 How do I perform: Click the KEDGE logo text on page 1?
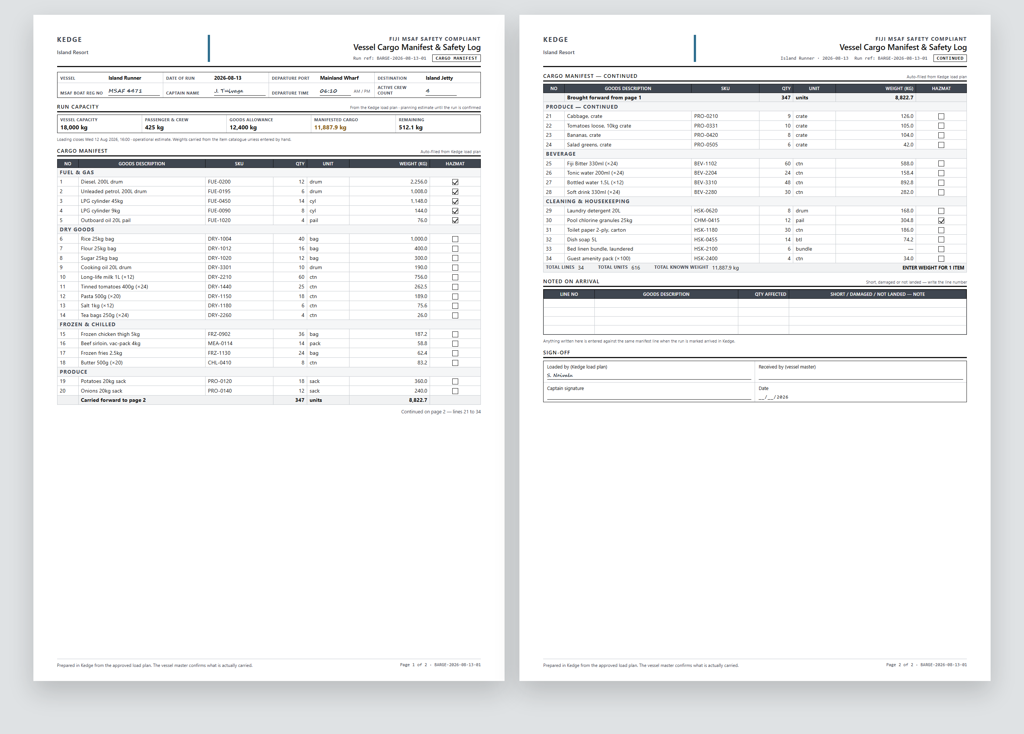point(69,40)
